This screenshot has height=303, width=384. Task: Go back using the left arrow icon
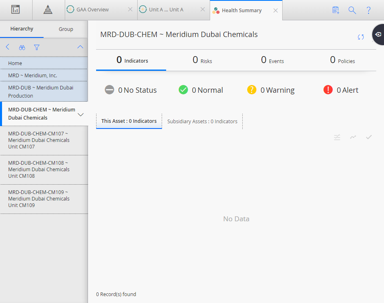tap(8, 47)
